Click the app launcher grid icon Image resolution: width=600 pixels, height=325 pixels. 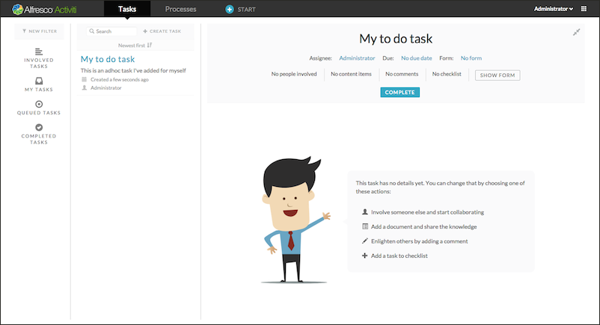[585, 9]
